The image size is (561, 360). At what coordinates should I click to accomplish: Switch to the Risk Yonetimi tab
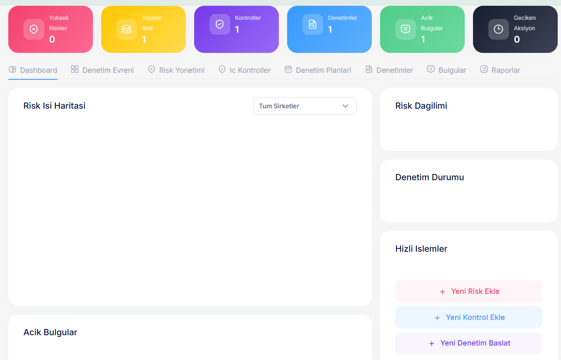(x=181, y=70)
